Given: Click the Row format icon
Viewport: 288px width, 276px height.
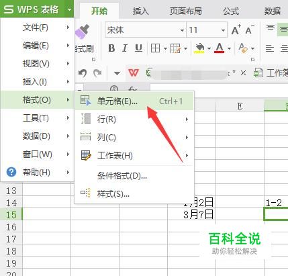Looking at the screenshot, I should (86, 119).
